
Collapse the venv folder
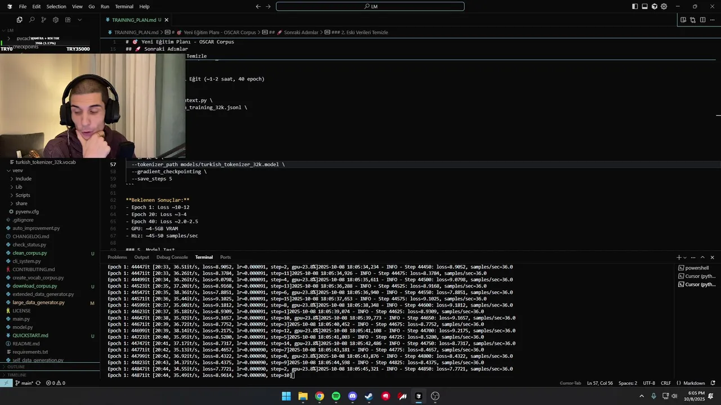click(17, 170)
